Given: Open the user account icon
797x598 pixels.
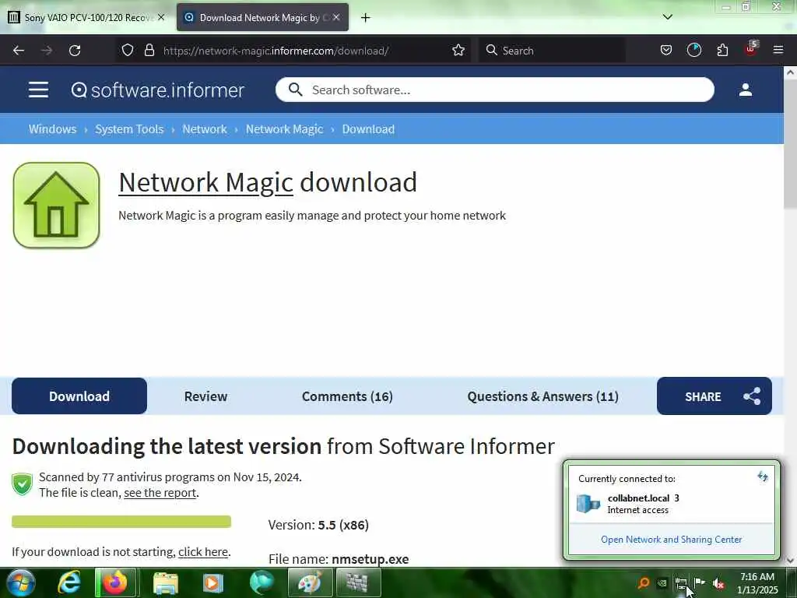Looking at the screenshot, I should click(x=746, y=90).
